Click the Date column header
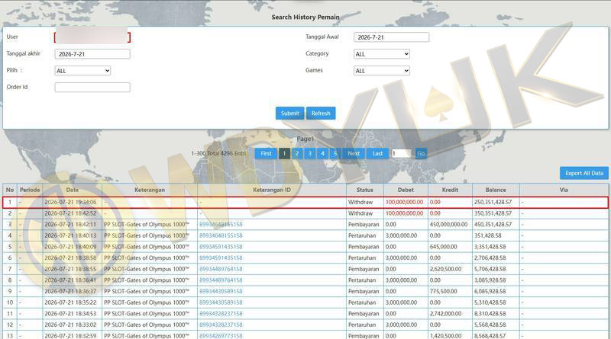 pyautogui.click(x=72, y=190)
